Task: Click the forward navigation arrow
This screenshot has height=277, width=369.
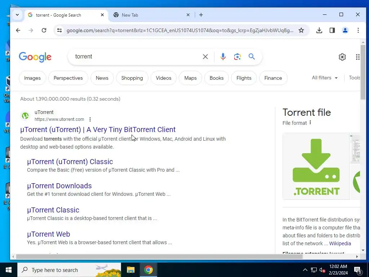Action: (31, 30)
